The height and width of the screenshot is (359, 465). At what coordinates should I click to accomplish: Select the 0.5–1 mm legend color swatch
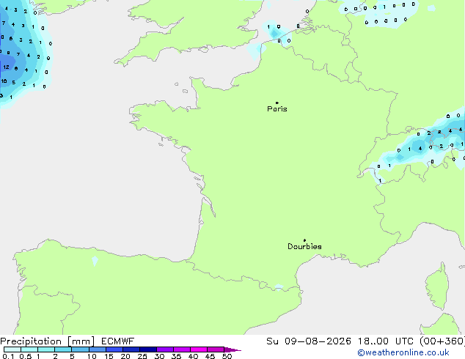coord(29,349)
